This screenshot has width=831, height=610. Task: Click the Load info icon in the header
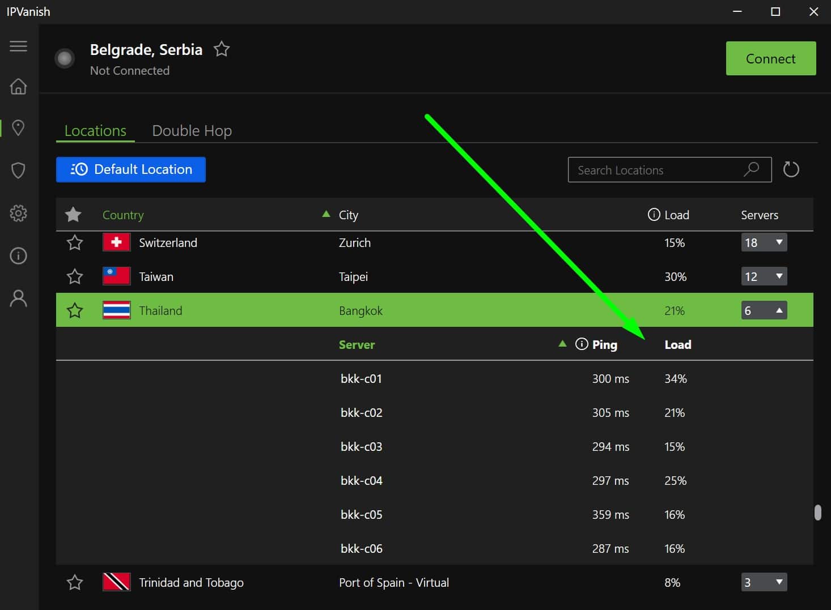654,215
